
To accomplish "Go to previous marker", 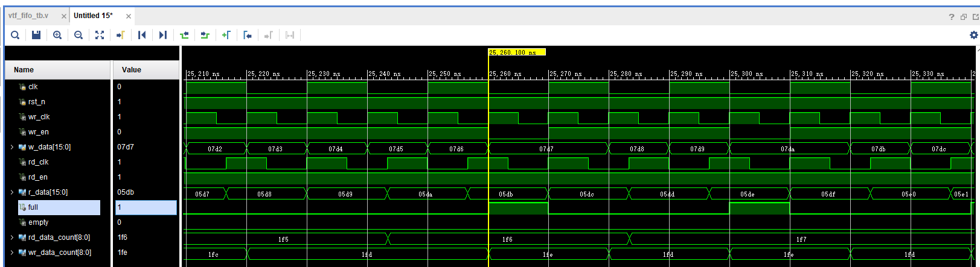I will coord(248,35).
